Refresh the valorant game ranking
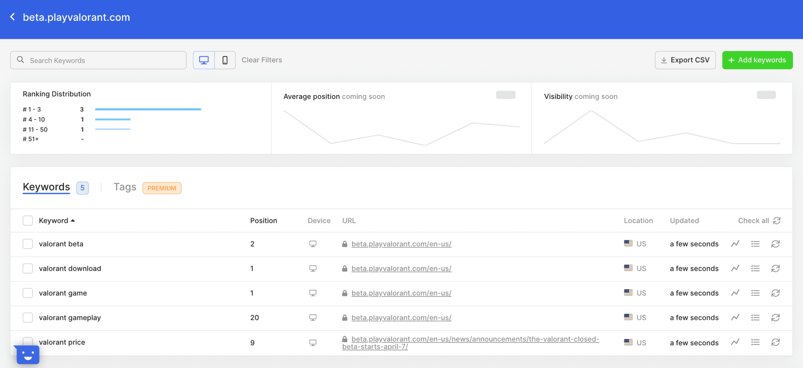The height and width of the screenshot is (368, 803). [776, 293]
